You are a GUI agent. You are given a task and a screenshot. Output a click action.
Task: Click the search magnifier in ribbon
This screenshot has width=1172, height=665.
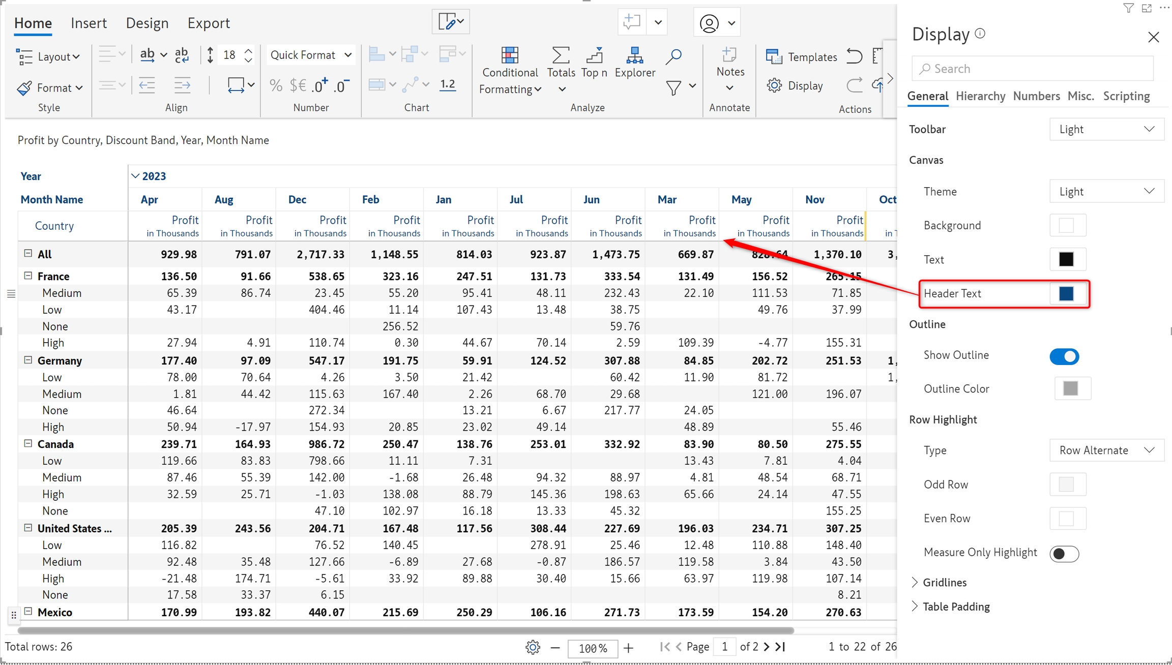coord(673,56)
